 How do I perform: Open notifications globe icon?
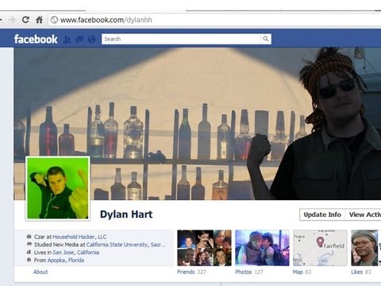91,40
